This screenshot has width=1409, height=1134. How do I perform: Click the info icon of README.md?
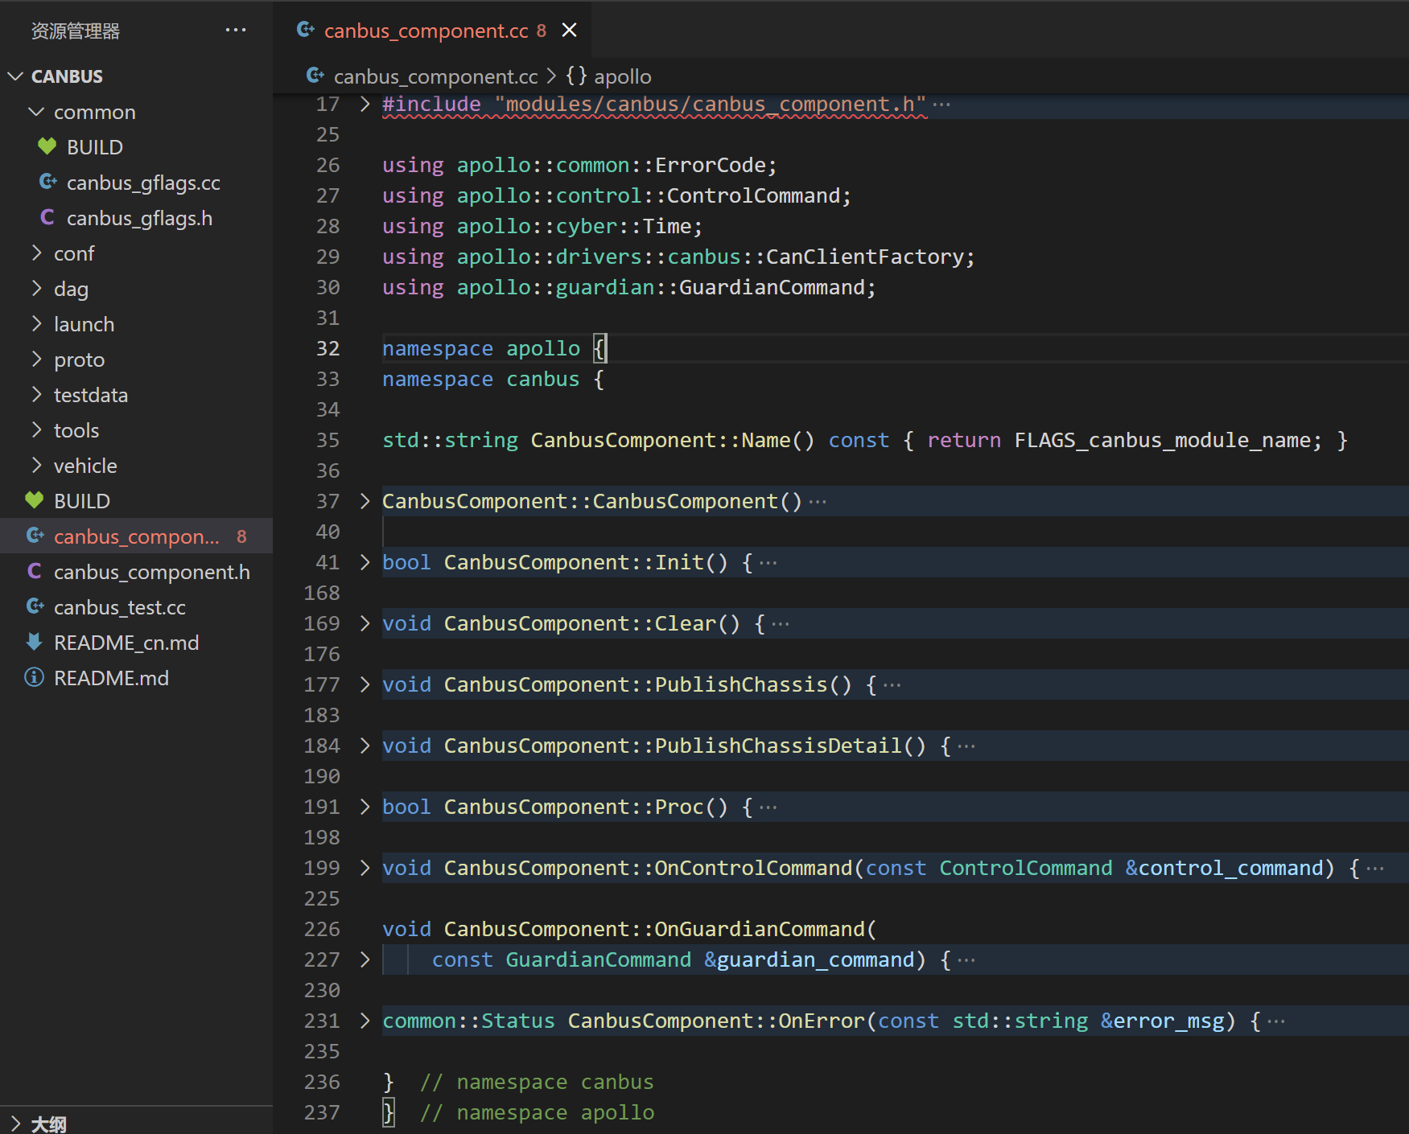[35, 677]
